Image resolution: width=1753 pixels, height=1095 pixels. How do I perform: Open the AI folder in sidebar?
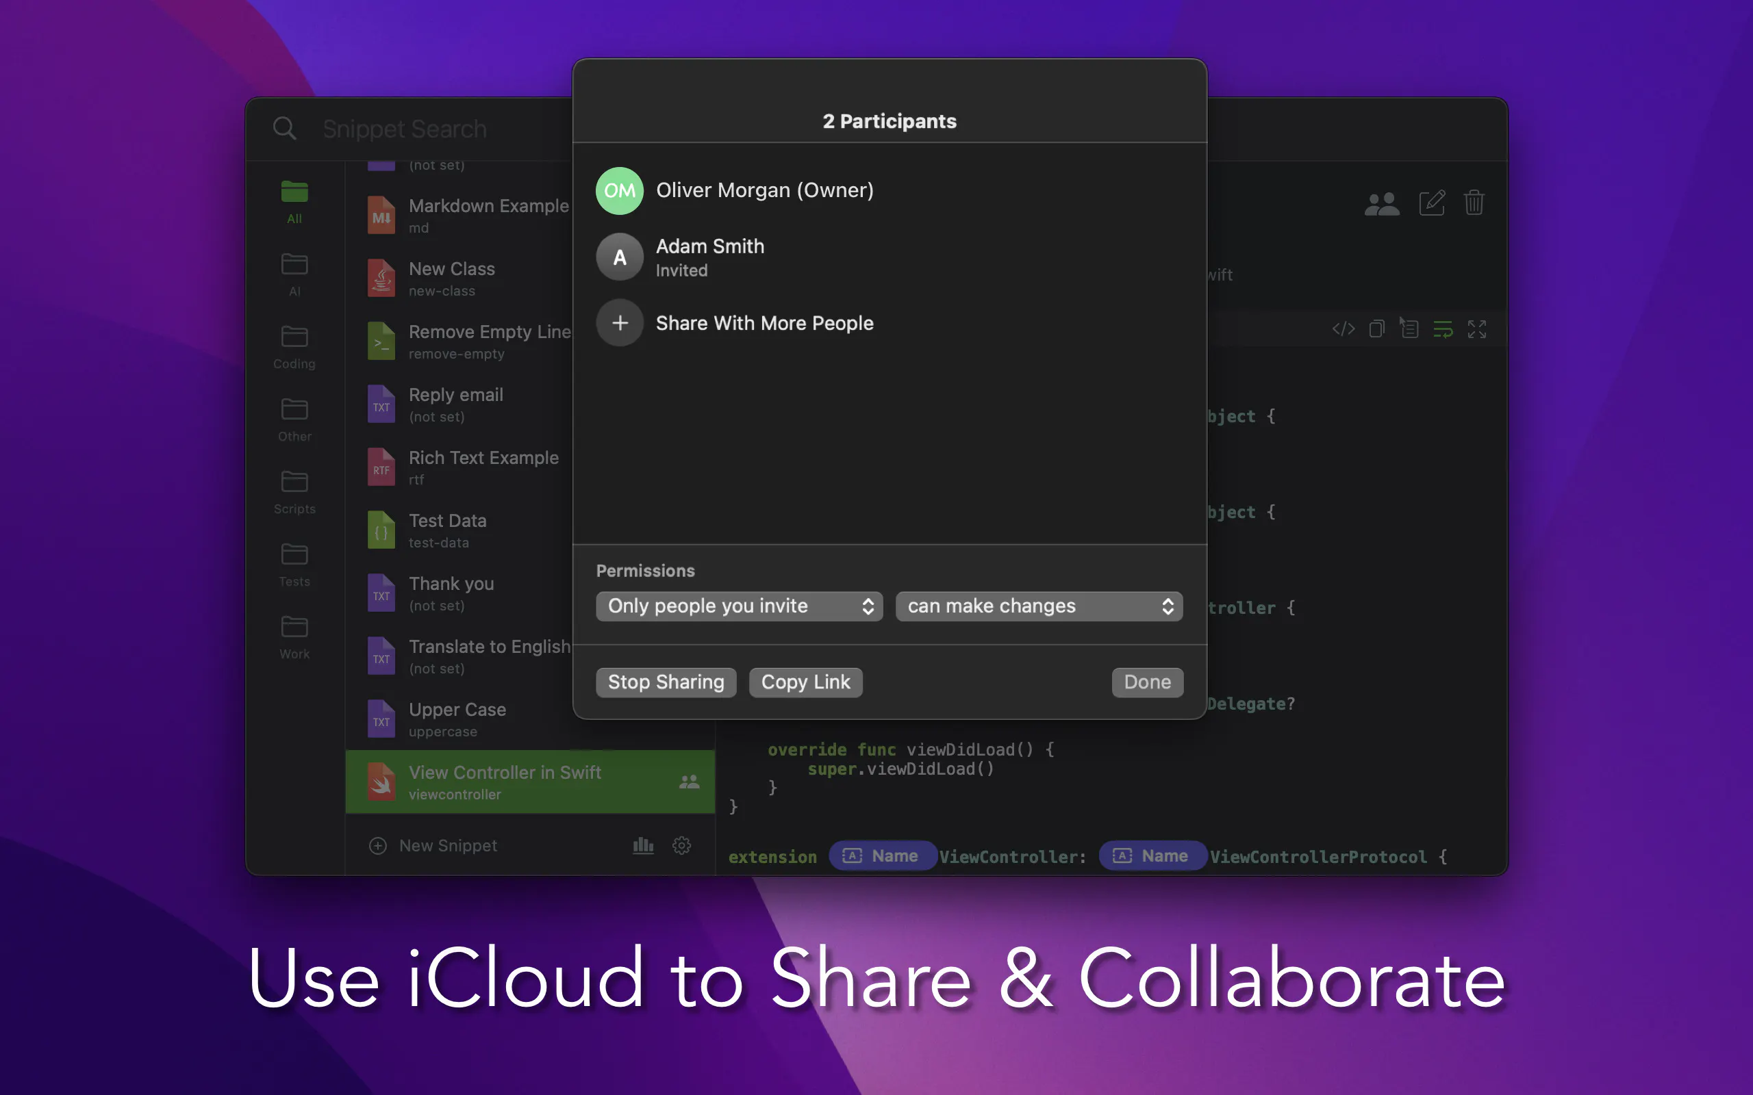[294, 274]
